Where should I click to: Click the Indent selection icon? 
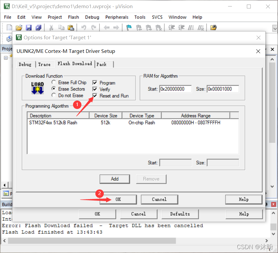point(172,28)
